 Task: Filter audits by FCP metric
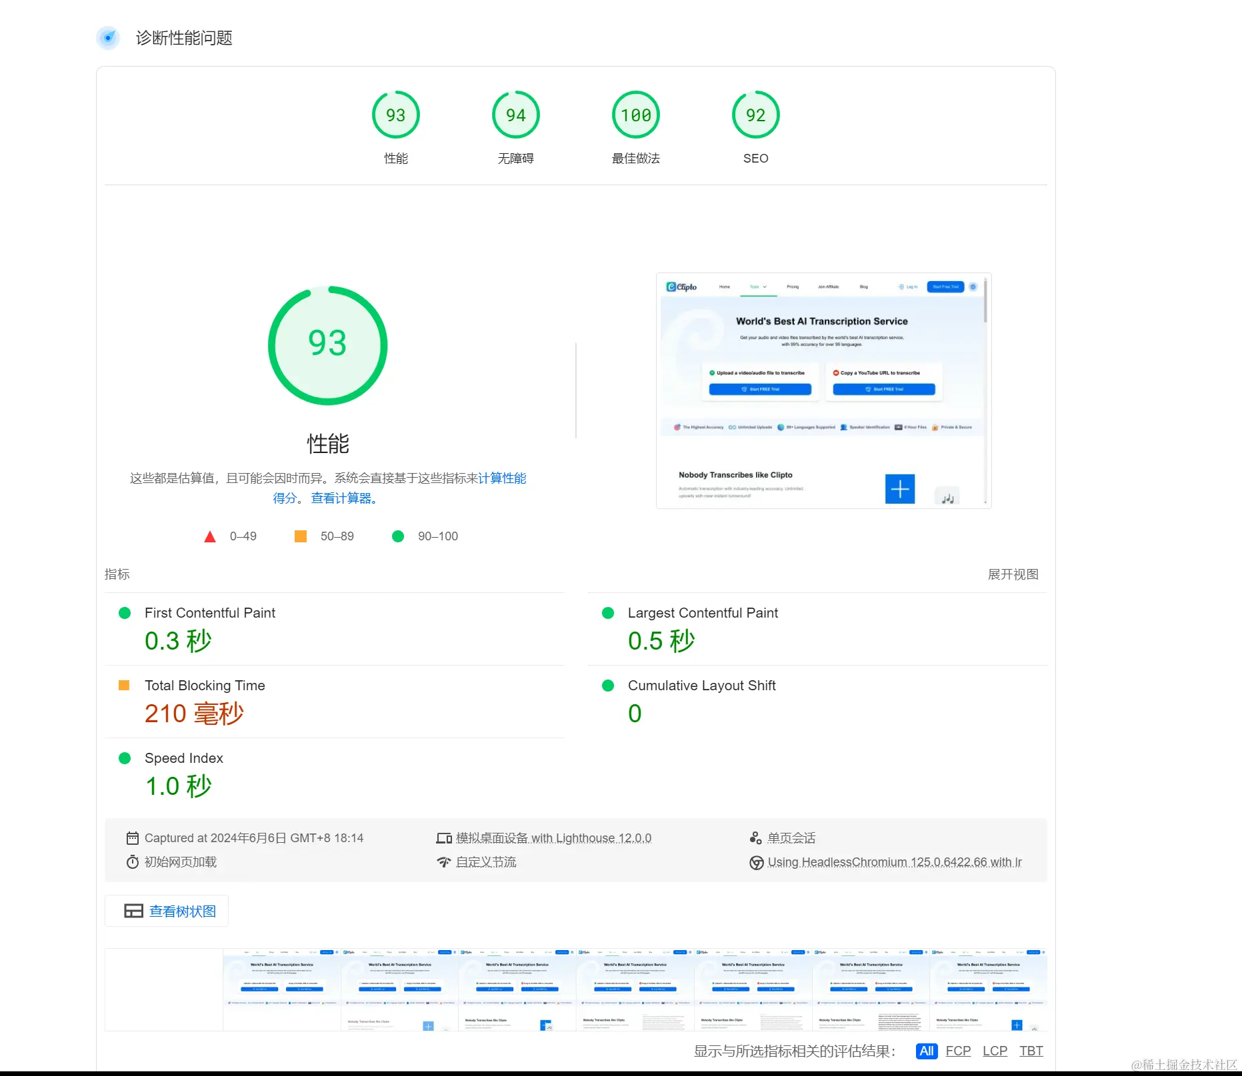(958, 1051)
